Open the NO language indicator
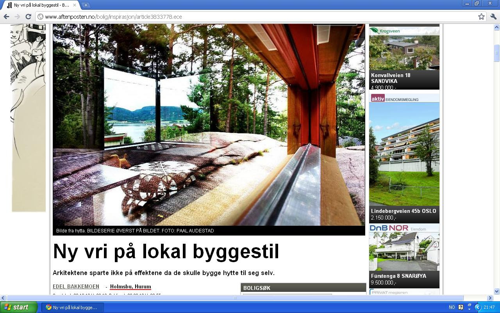This screenshot has width=500, height=313. 452,307
